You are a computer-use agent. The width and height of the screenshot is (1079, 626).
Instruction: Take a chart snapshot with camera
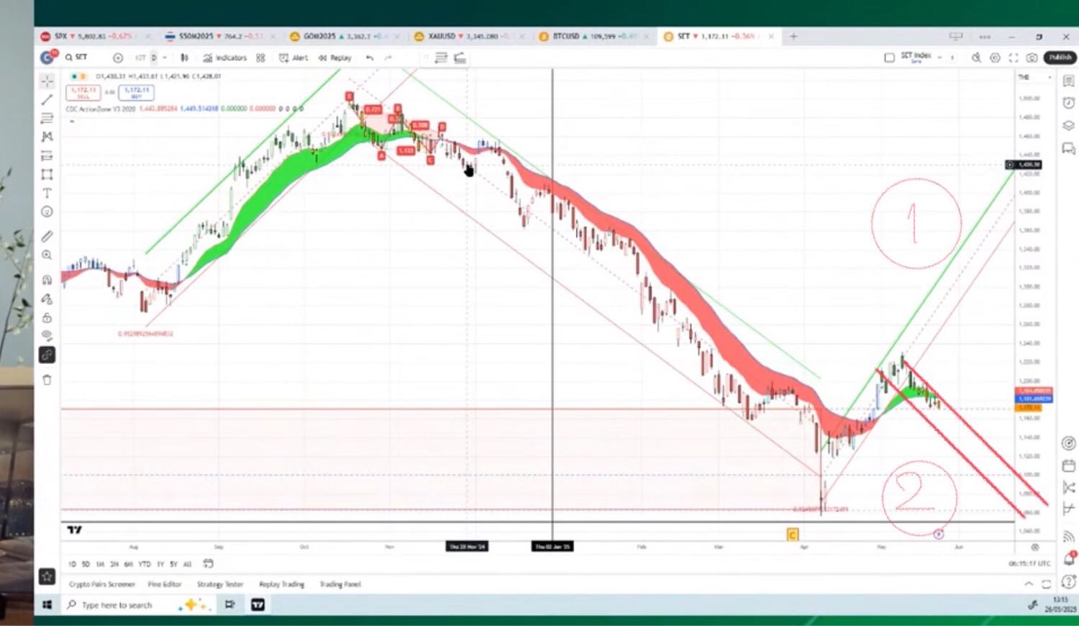[x=1032, y=58]
